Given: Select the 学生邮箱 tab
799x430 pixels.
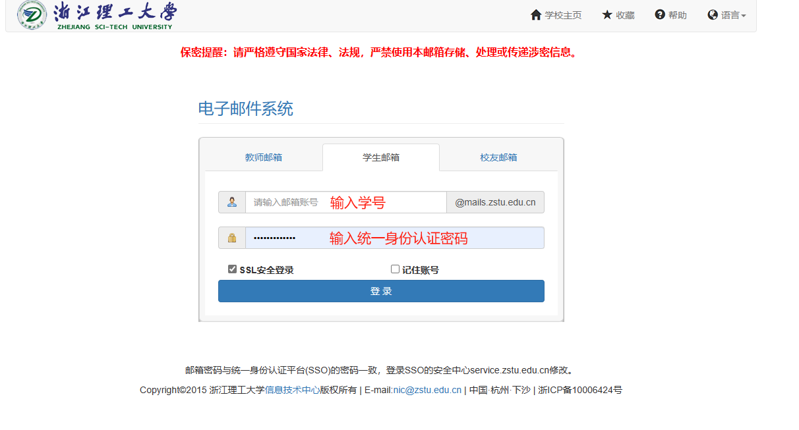Looking at the screenshot, I should (381, 157).
